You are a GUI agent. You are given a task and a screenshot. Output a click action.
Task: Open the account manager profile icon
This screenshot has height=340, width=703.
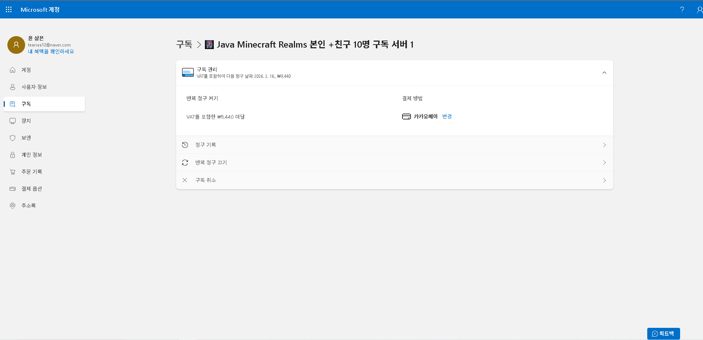699,10
